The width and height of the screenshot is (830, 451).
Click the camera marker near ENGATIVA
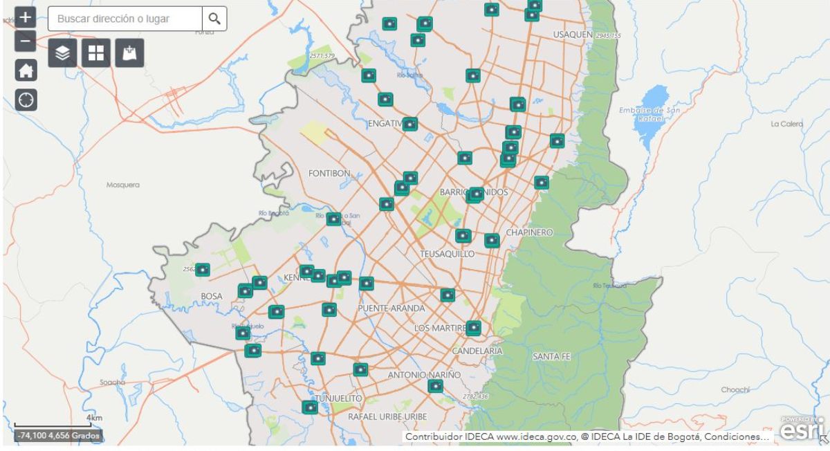click(x=410, y=125)
